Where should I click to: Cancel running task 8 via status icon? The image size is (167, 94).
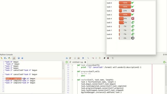(133, 34)
